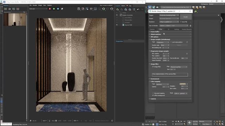Toggle the red channel in frame buffer
Screen dimensions: 225x126
coord(50,9)
